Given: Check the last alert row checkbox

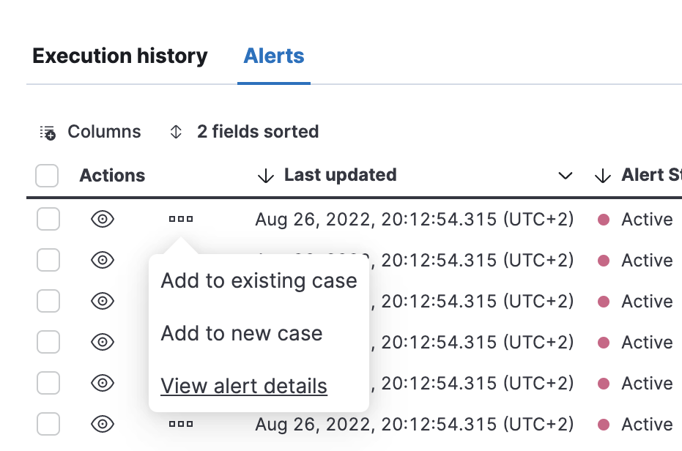Looking at the screenshot, I should coord(47,424).
